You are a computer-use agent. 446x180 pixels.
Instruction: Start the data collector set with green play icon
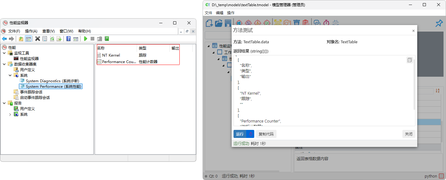coord(86,39)
